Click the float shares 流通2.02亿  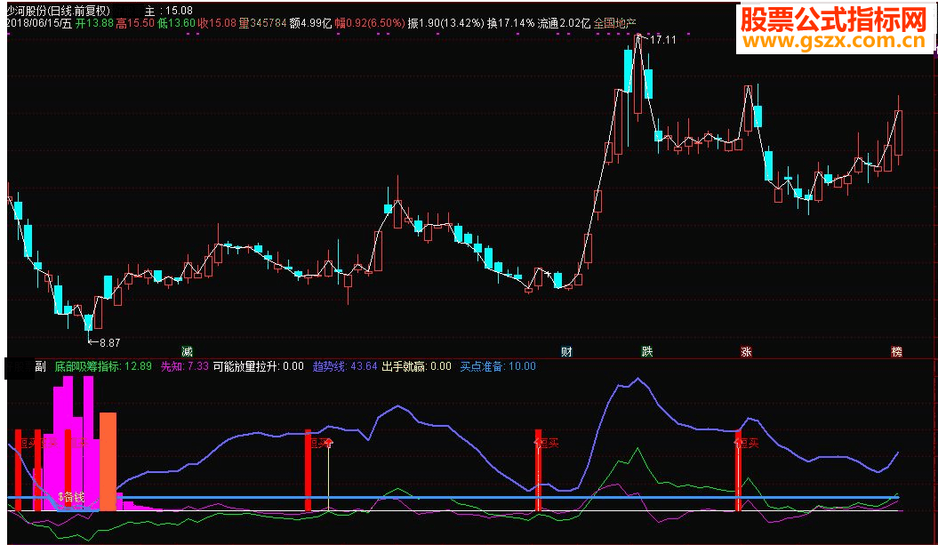pyautogui.click(x=564, y=23)
